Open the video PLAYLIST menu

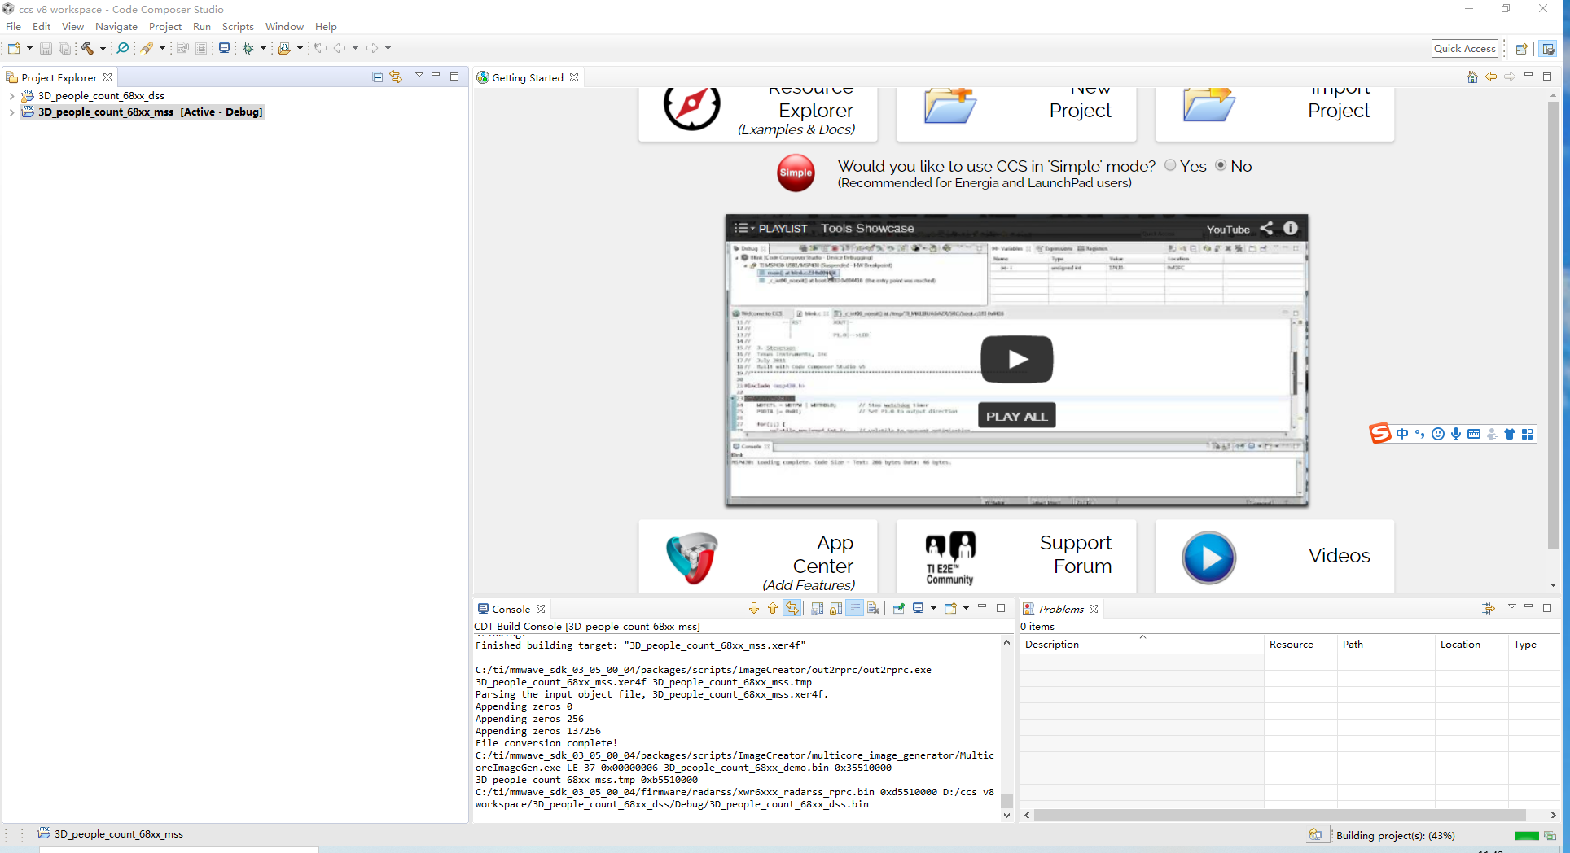point(770,229)
